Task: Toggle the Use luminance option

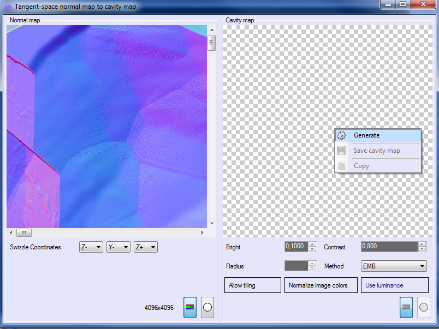Action: click(395, 285)
